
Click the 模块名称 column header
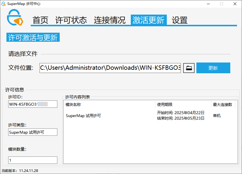[109, 105]
